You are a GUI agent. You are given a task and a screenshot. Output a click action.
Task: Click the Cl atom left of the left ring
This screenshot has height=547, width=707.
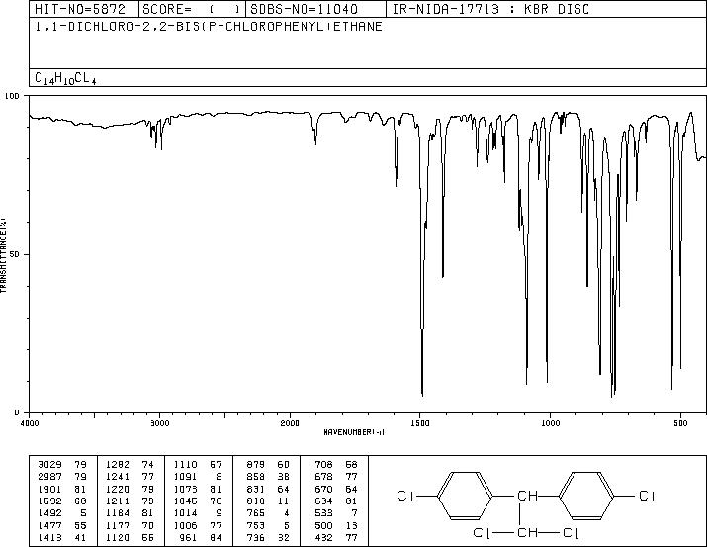point(404,496)
